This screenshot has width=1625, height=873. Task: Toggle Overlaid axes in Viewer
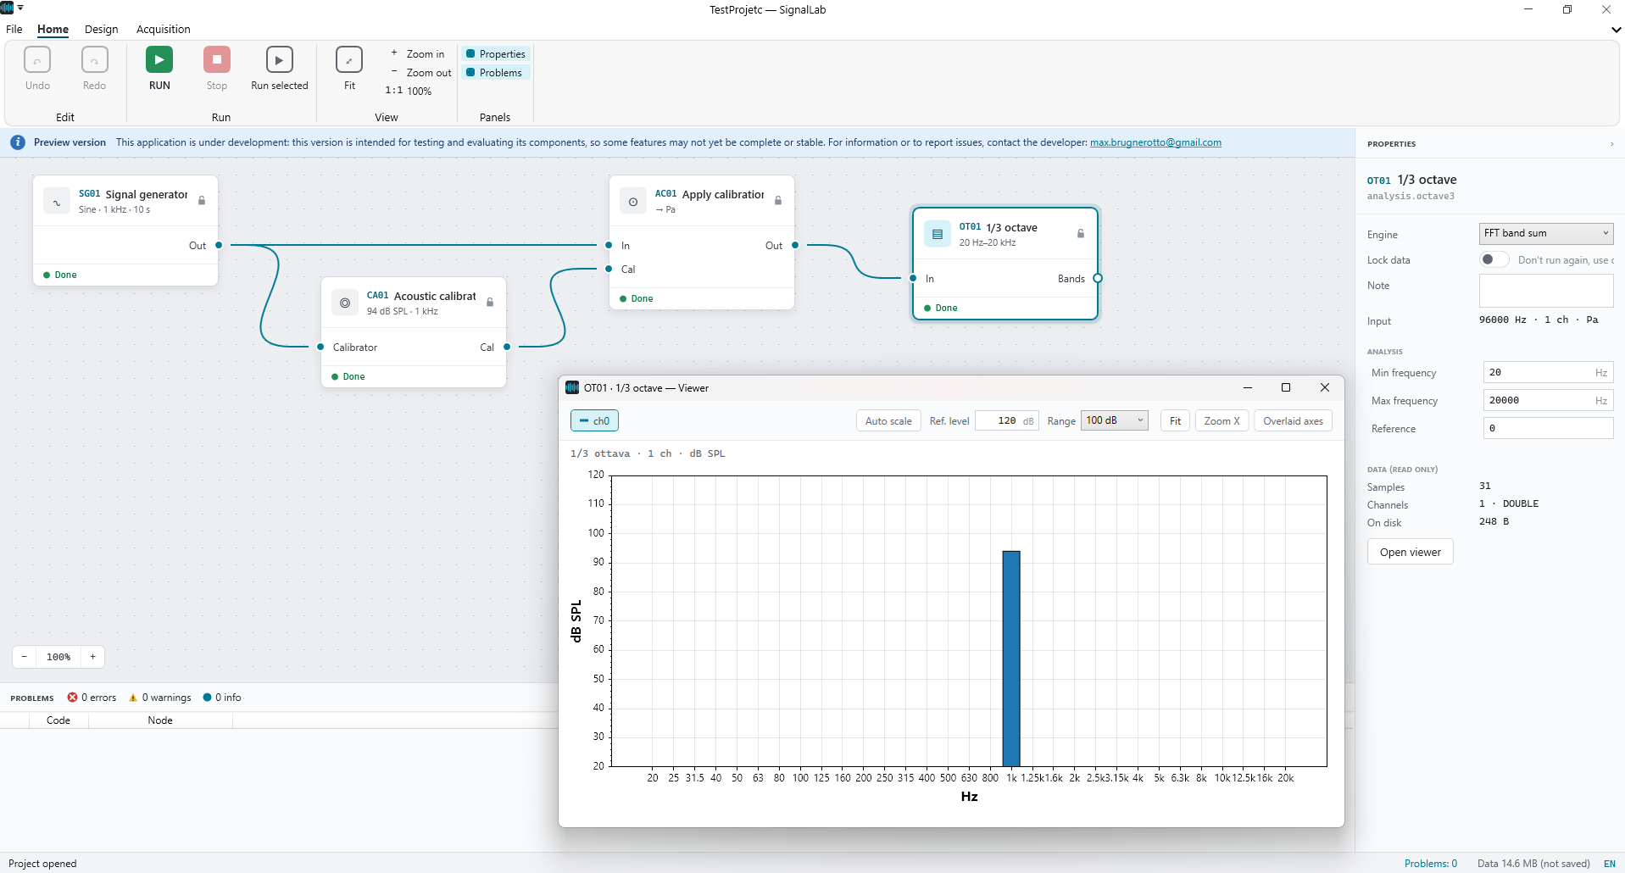pos(1293,421)
